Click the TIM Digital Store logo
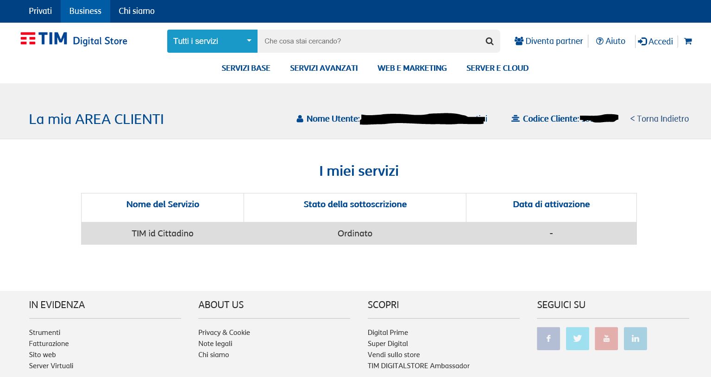Image resolution: width=711 pixels, height=377 pixels. pos(74,40)
